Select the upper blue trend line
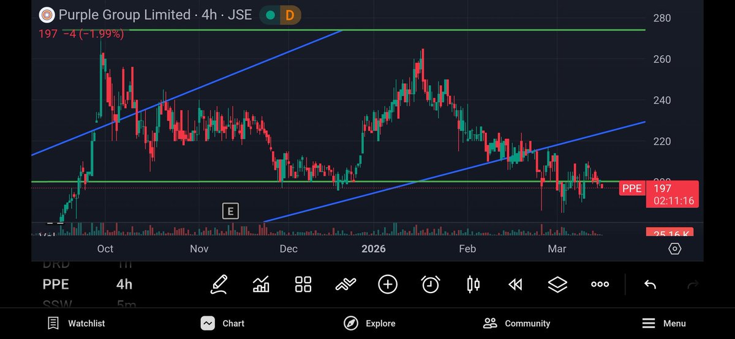This screenshot has height=339, width=735. click(x=187, y=92)
